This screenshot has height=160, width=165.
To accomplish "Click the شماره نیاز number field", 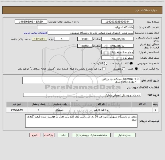I will [117, 22].
